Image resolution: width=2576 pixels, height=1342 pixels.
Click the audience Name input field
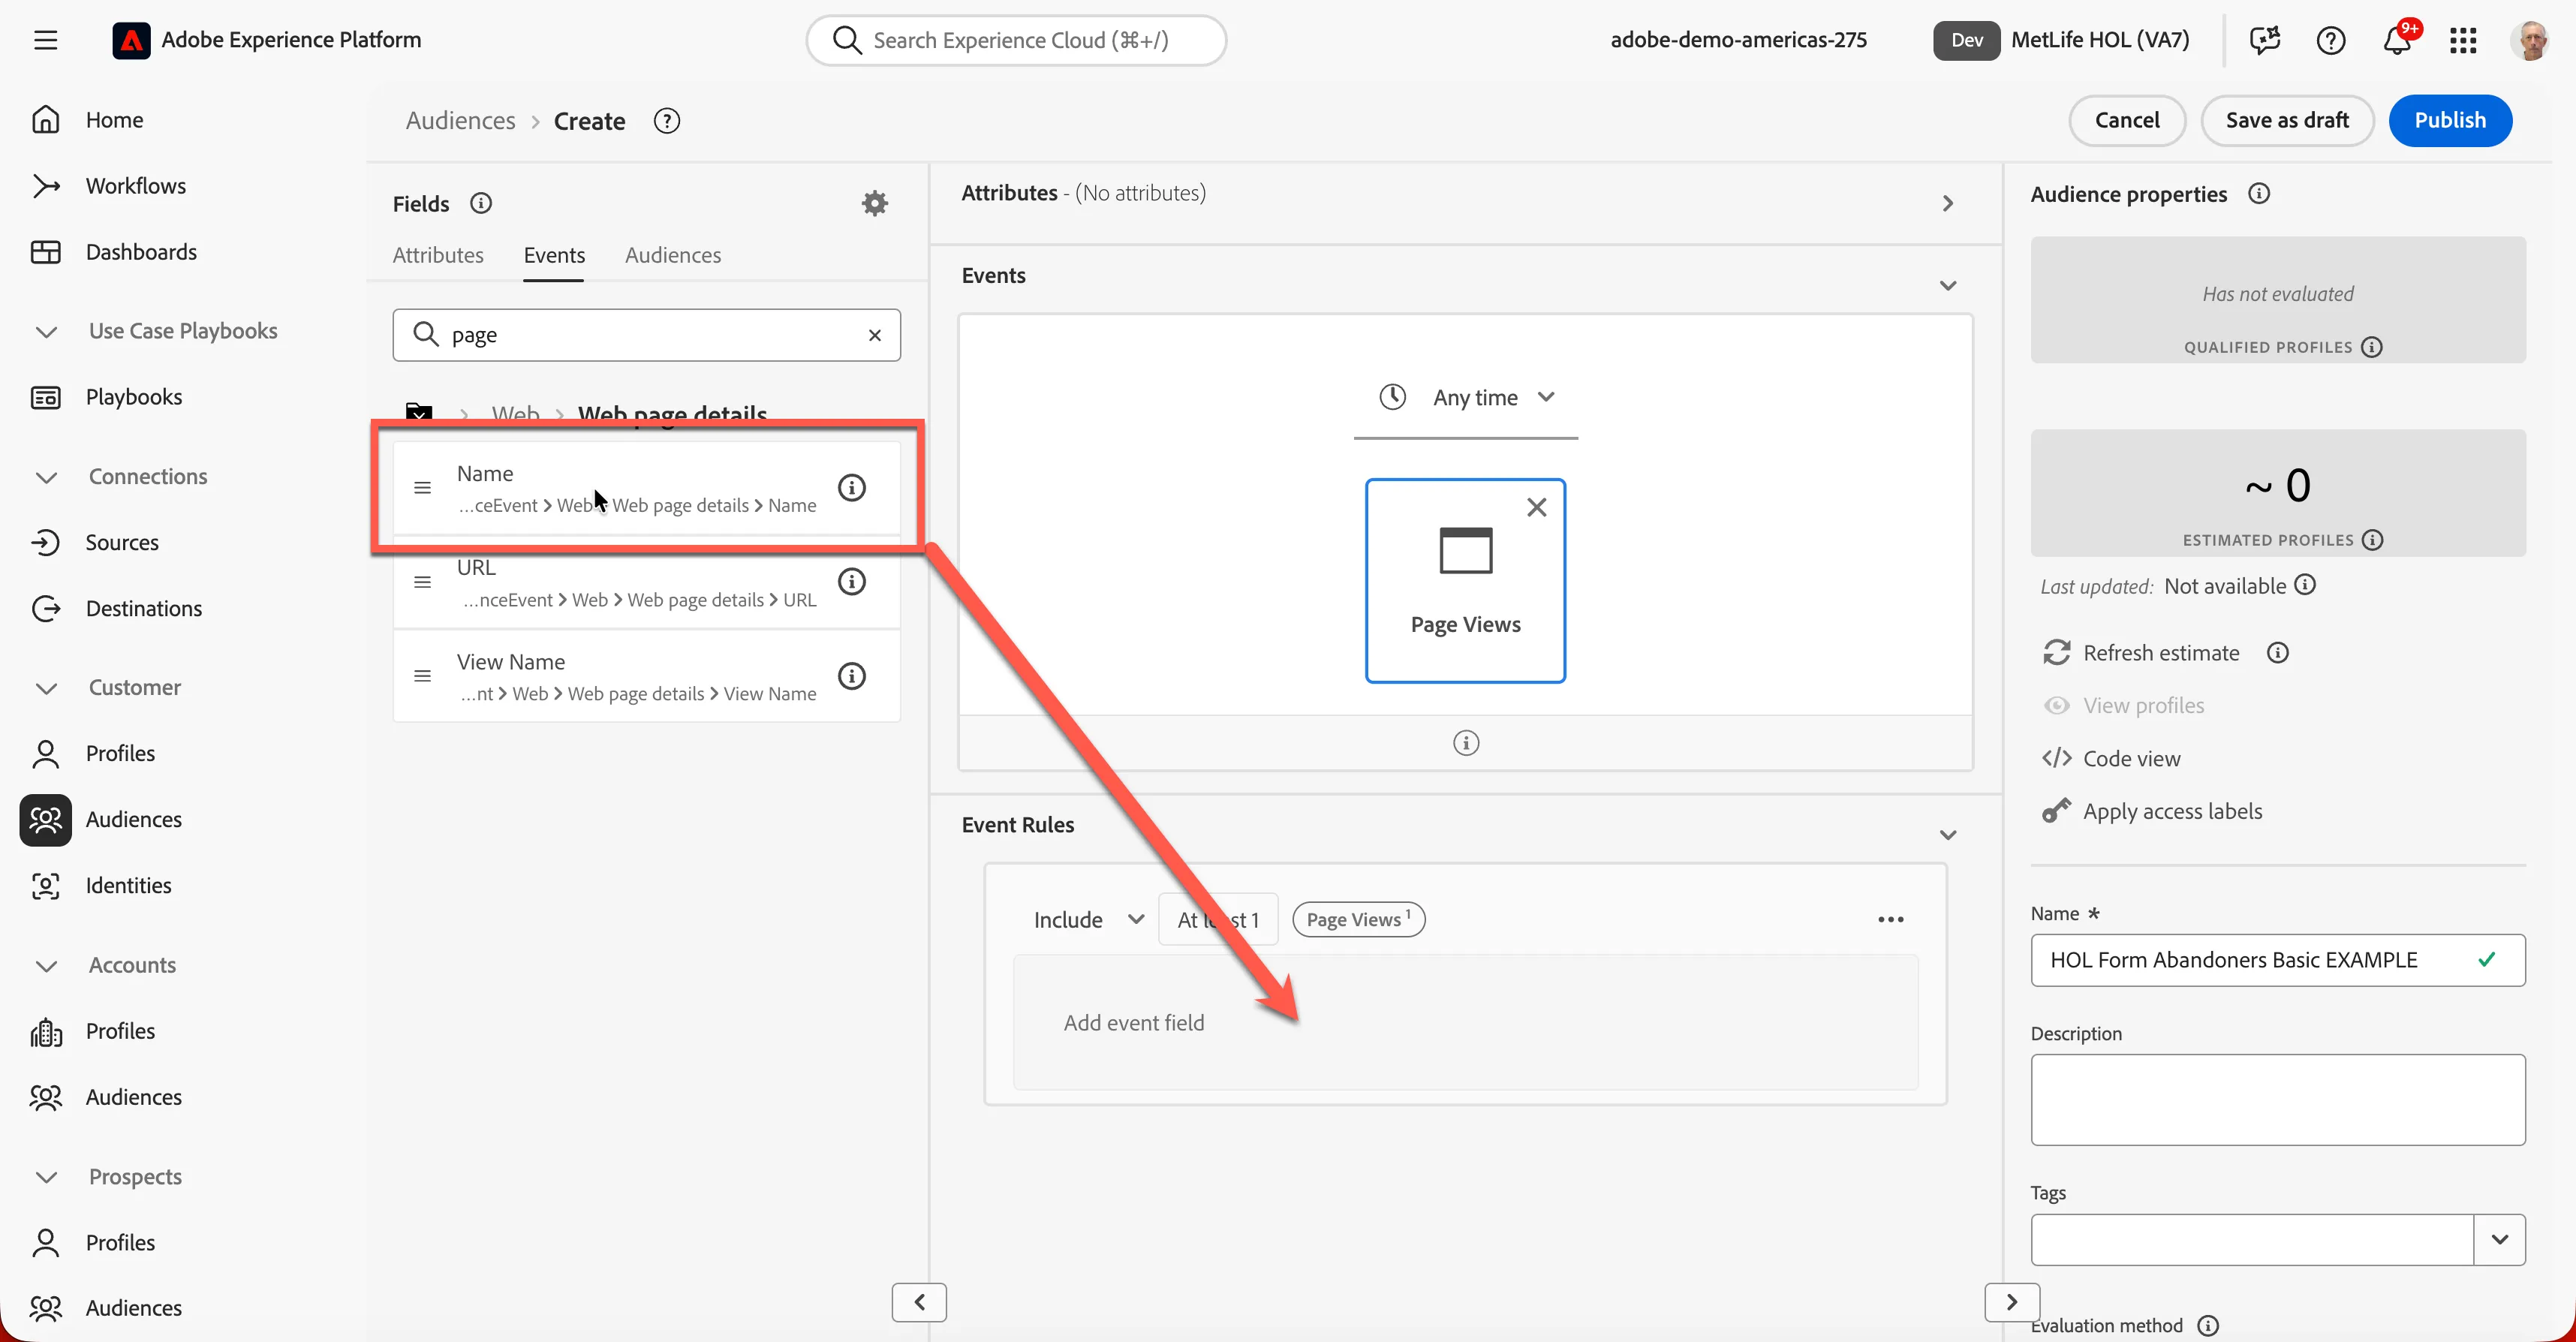(x=2277, y=959)
